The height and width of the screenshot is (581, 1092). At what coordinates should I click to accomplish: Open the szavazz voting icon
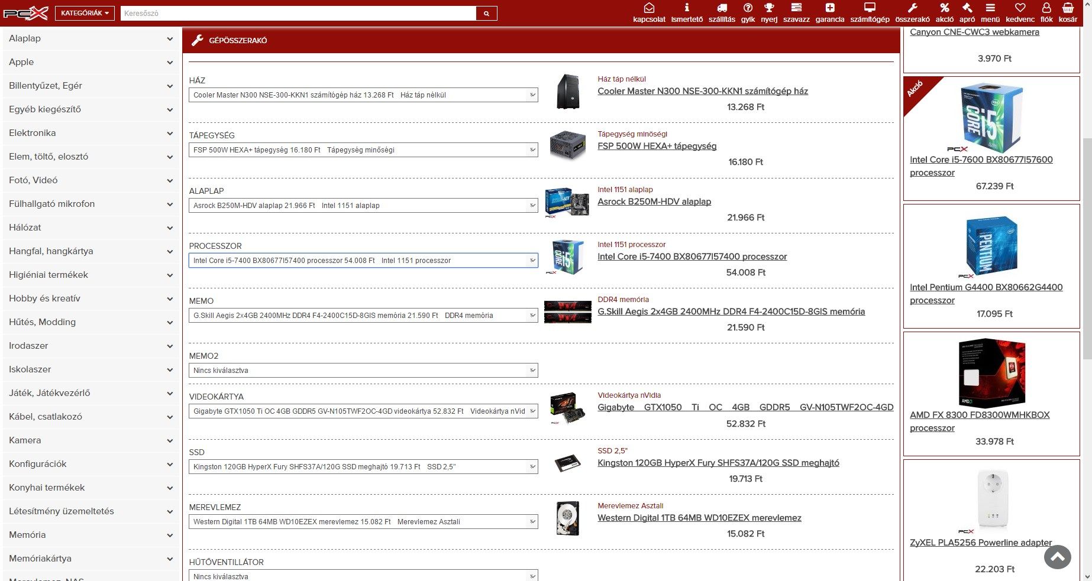point(796,8)
